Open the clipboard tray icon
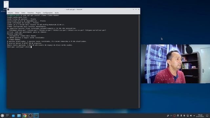Viewport: 210px width, 118px height. (178, 116)
